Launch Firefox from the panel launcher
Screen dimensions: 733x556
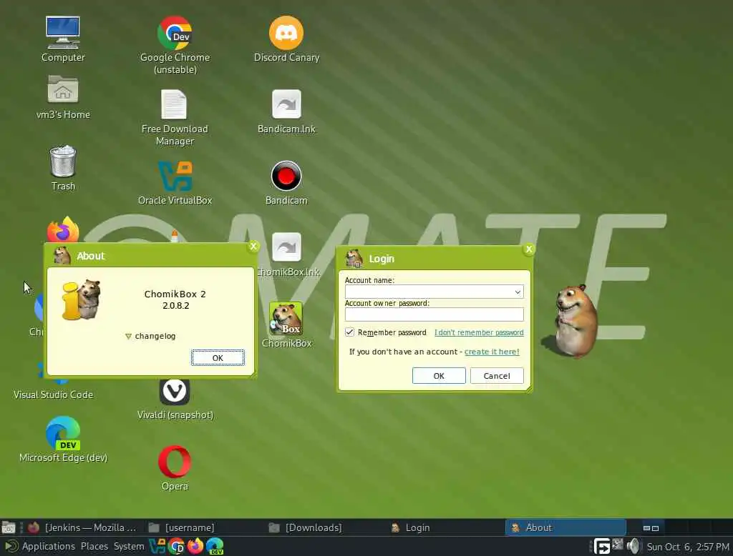coord(195,546)
